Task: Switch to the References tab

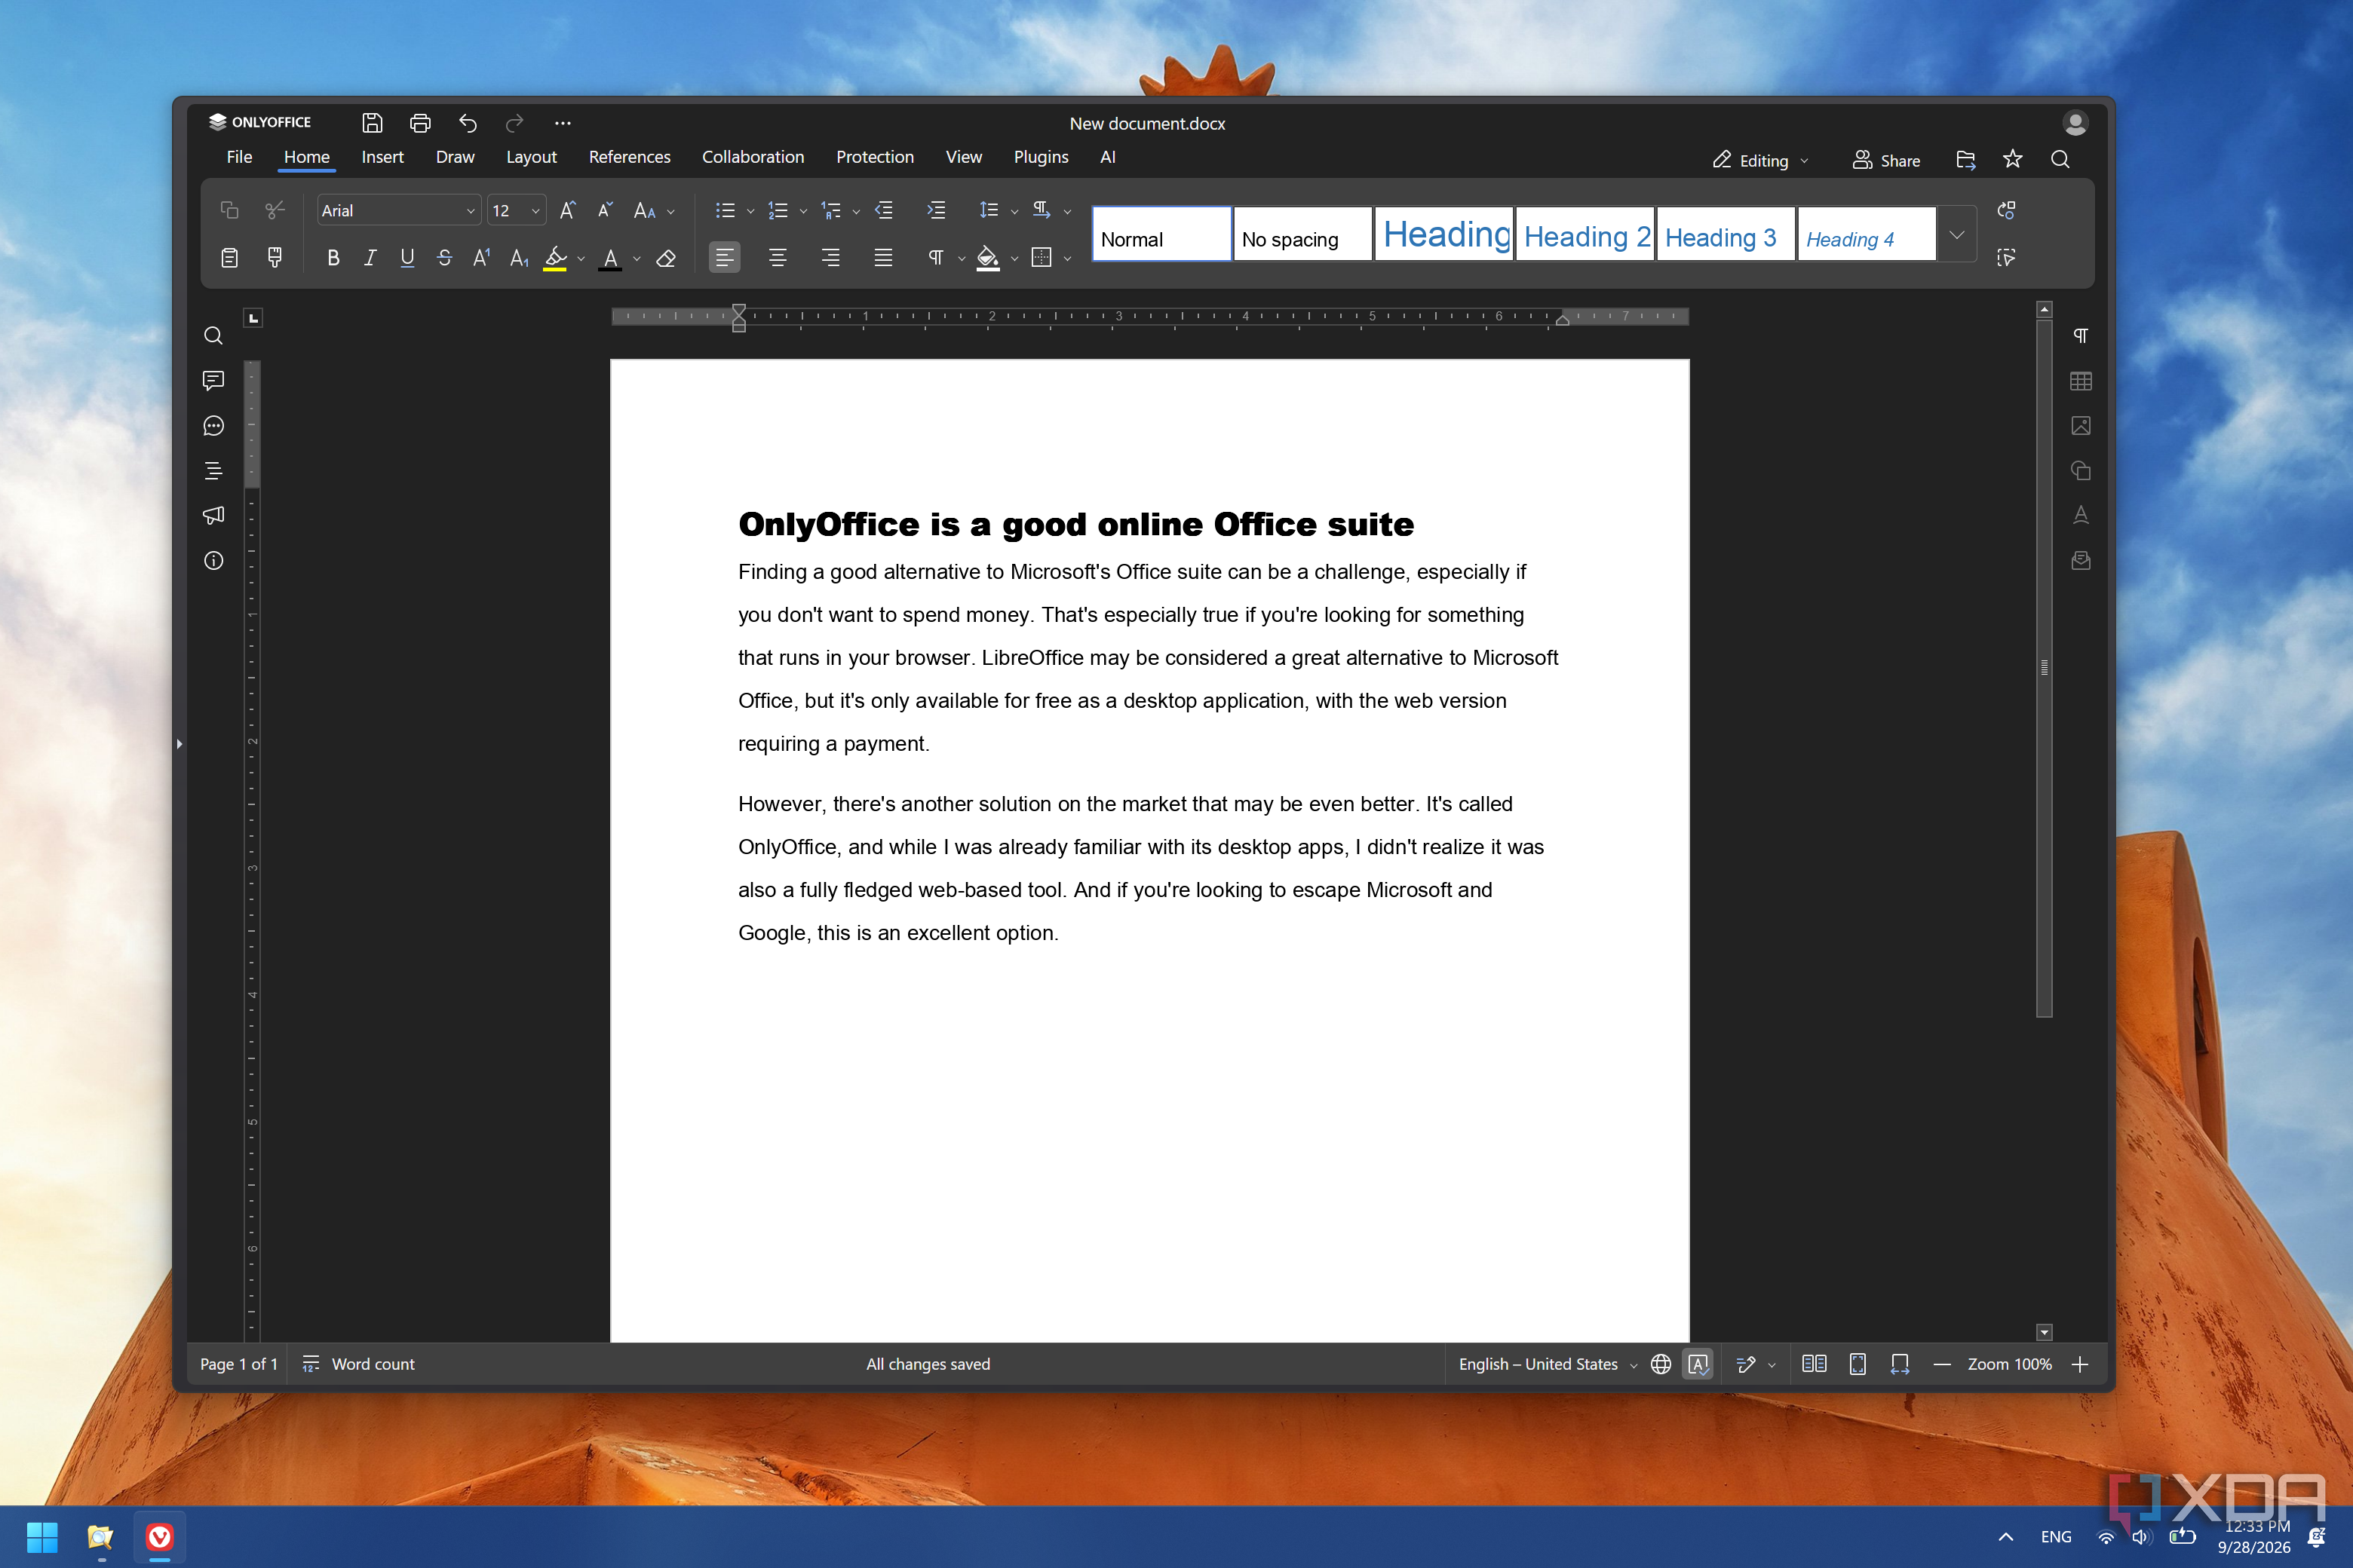Action: [x=629, y=157]
